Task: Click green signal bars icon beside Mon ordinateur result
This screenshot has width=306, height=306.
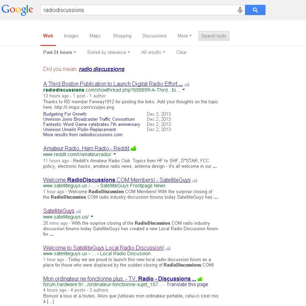Action: (x=200, y=279)
